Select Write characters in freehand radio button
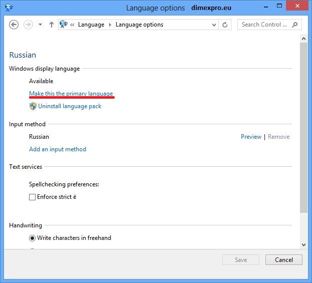 point(32,238)
